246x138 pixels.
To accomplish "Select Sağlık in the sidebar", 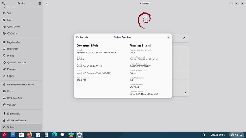I will click(21, 76).
